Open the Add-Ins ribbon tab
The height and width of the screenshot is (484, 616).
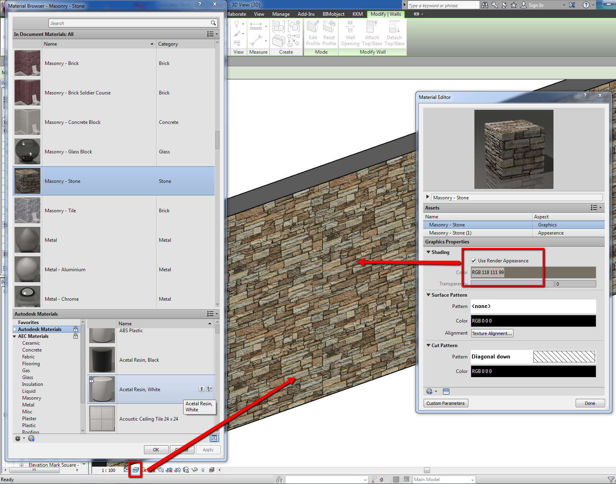[306, 14]
